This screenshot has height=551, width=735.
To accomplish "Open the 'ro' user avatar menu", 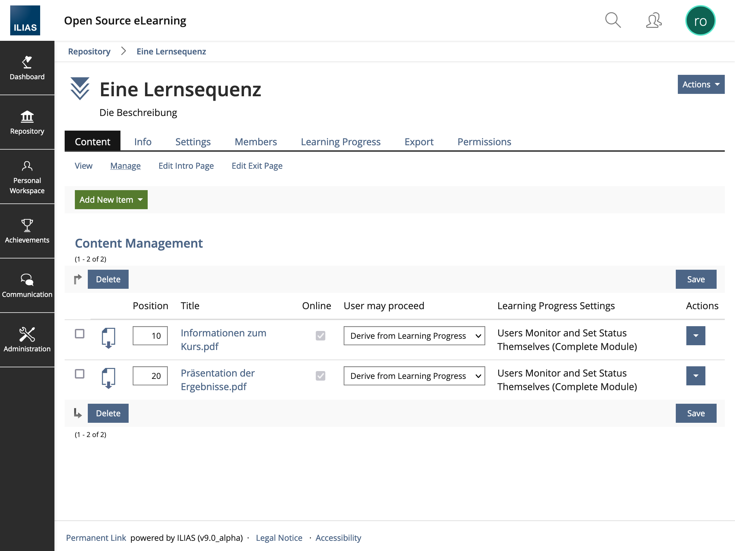I will pos(700,20).
